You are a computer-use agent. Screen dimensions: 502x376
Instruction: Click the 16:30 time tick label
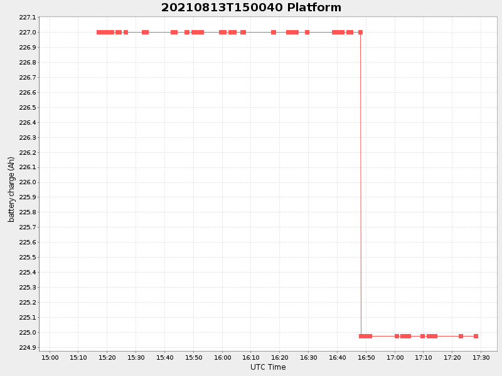click(309, 357)
